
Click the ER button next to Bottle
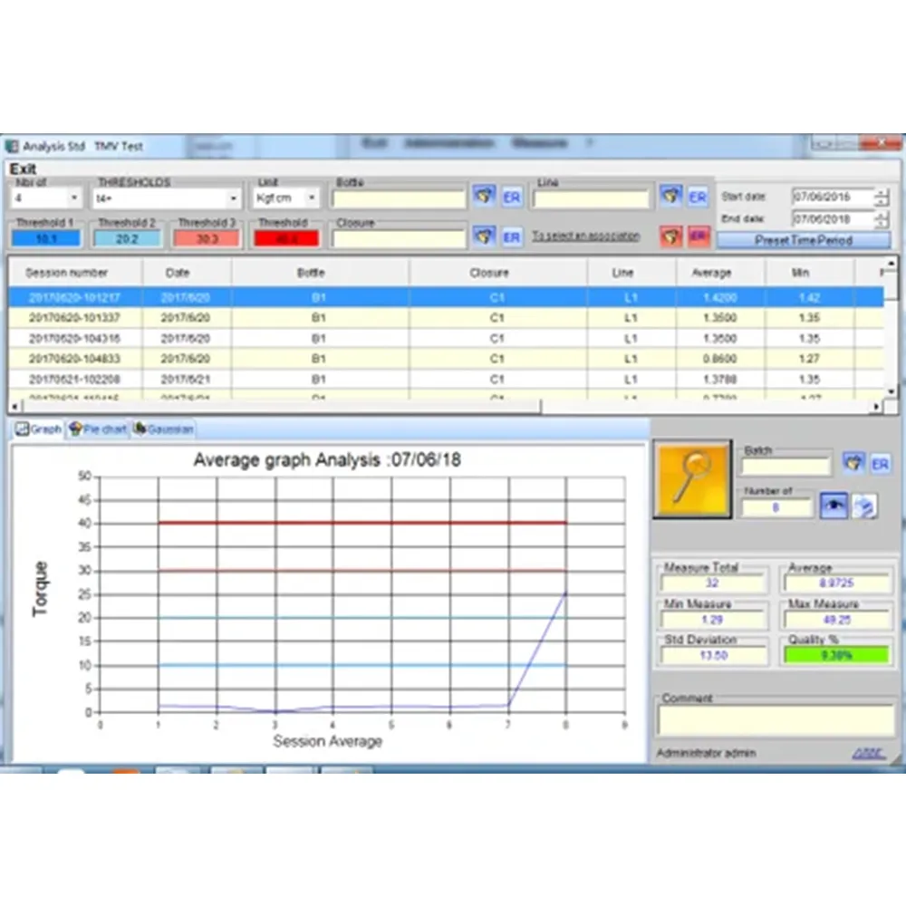512,197
